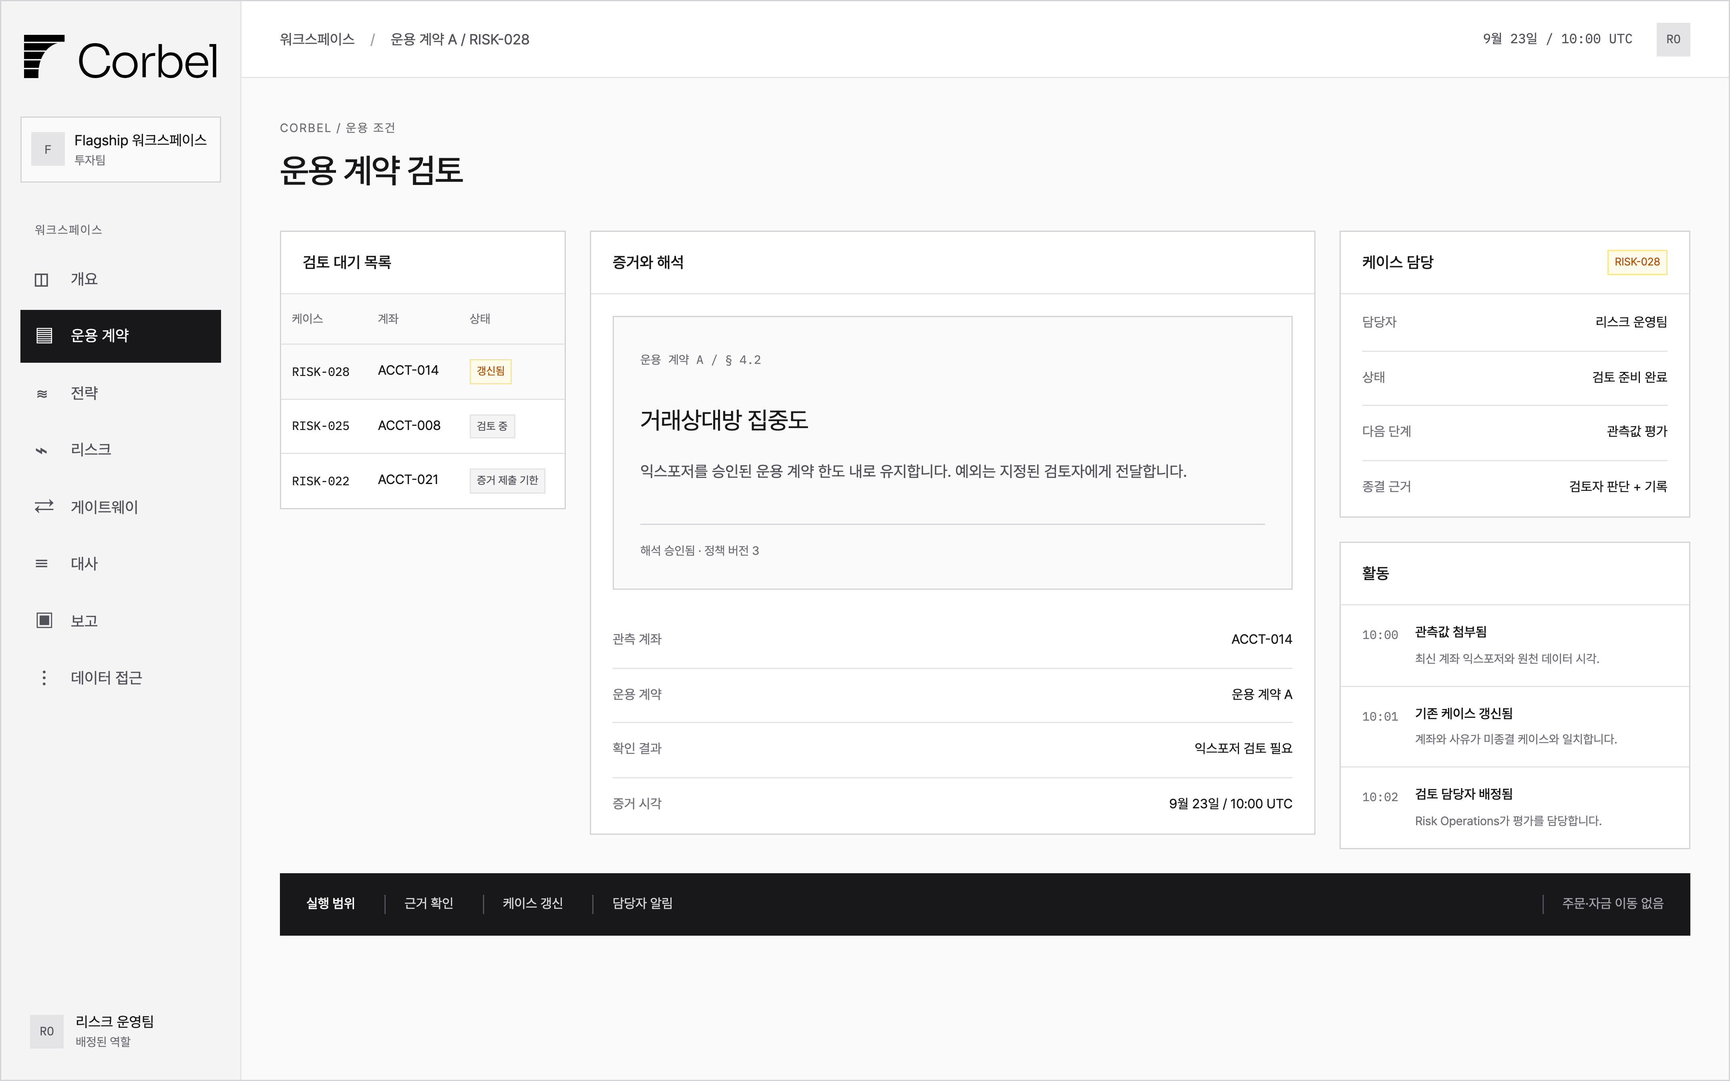Select the RISK-028 case row cell
The width and height of the screenshot is (1730, 1081).
[x=320, y=372]
